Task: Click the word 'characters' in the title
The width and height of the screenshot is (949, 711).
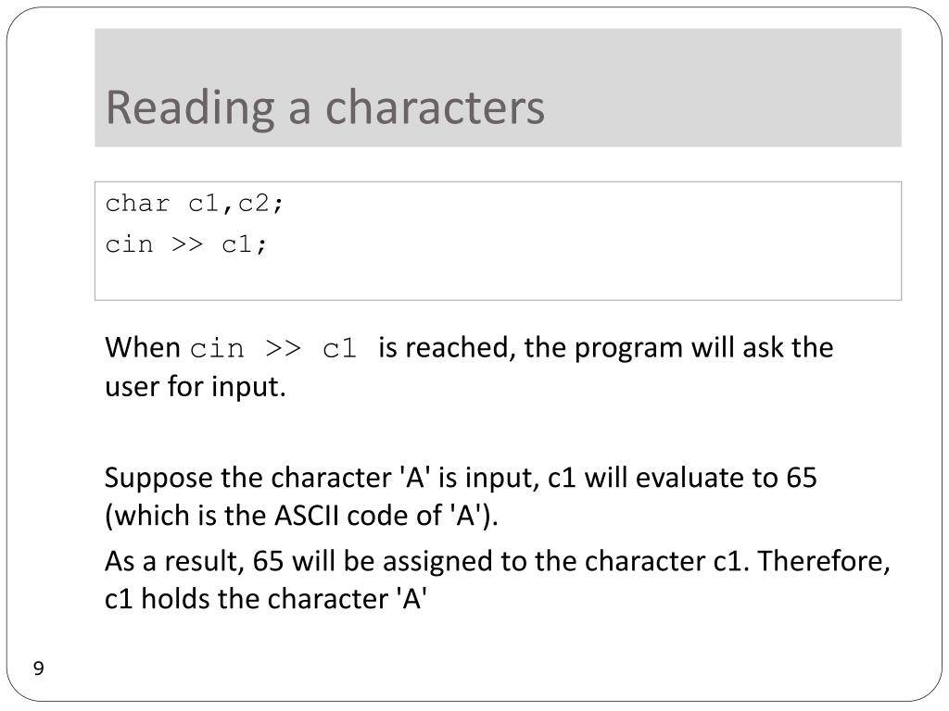Action: point(436,108)
